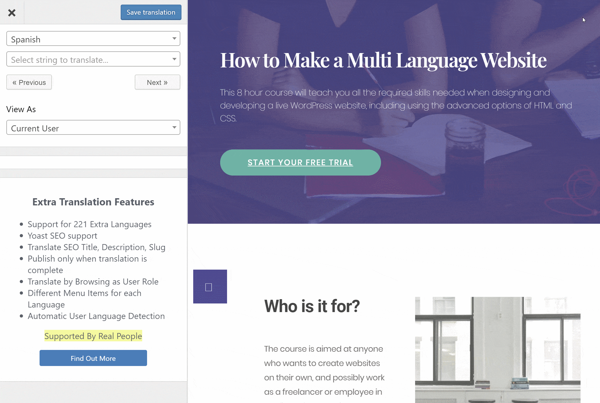This screenshot has width=600, height=403.
Task: Click the Find Out More button
Action: pyautogui.click(x=93, y=358)
